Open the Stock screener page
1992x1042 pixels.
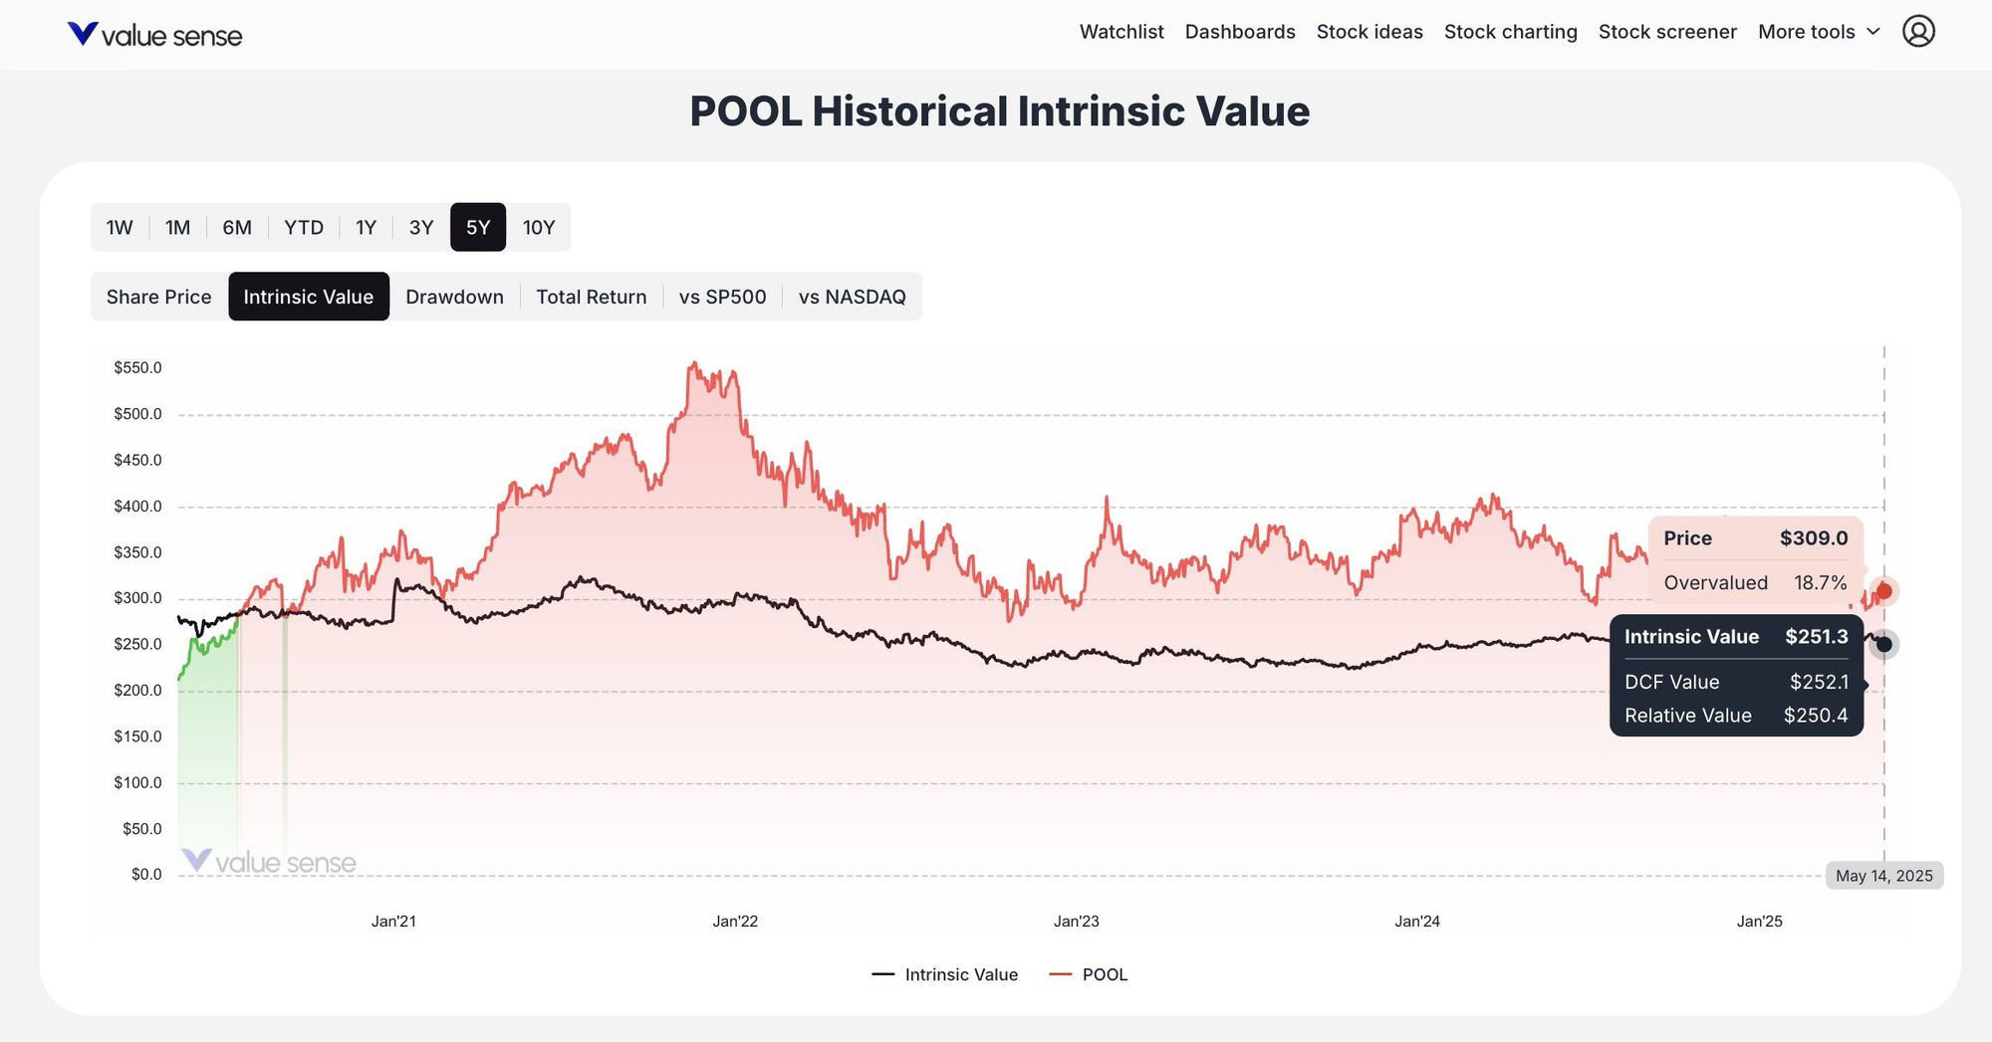coord(1667,31)
